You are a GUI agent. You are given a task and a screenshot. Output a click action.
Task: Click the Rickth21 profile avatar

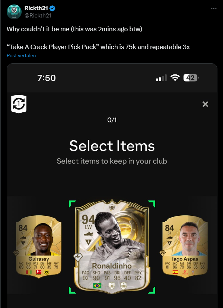pos(14,12)
